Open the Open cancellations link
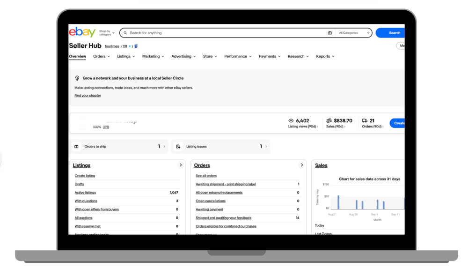 point(211,201)
